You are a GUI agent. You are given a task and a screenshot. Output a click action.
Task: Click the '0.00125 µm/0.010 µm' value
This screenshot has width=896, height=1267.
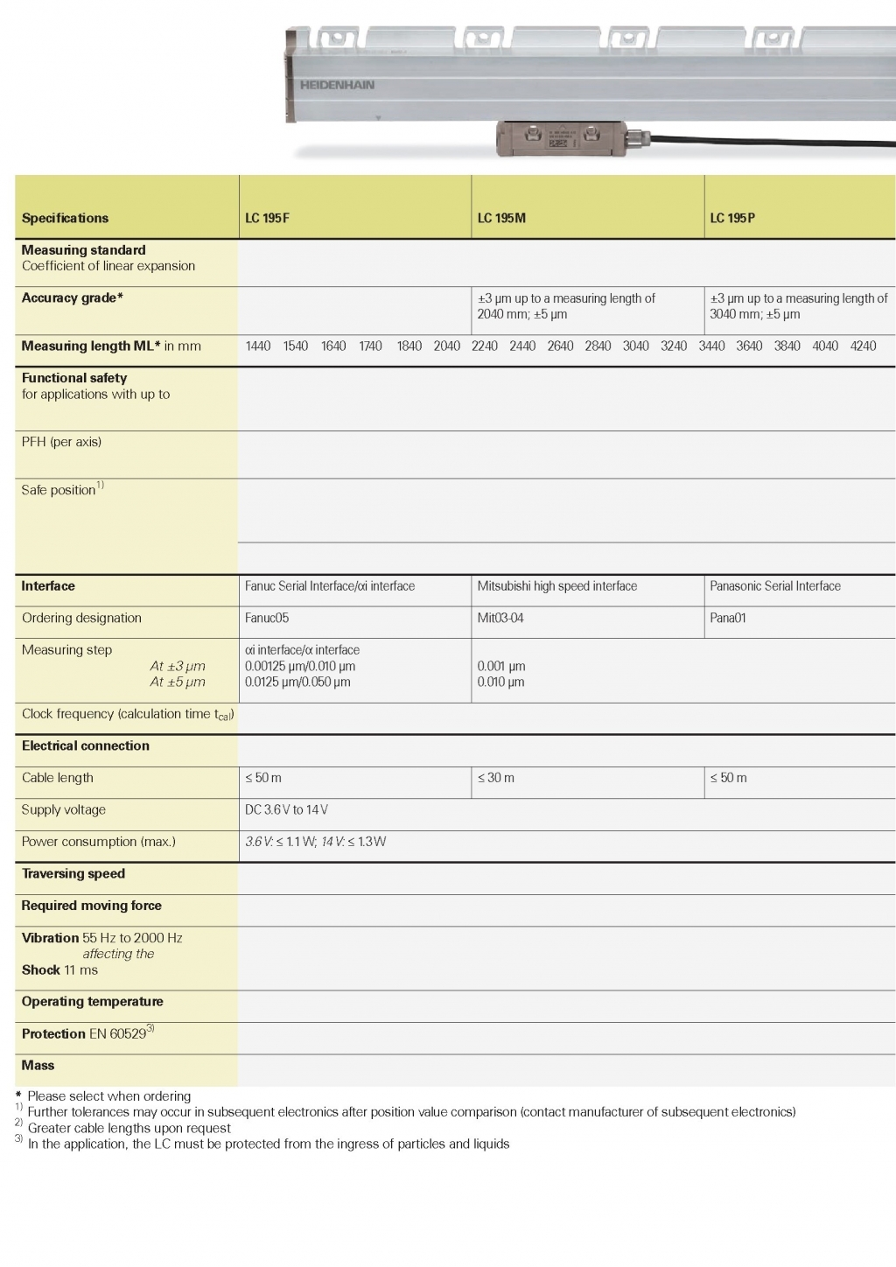coord(300,666)
